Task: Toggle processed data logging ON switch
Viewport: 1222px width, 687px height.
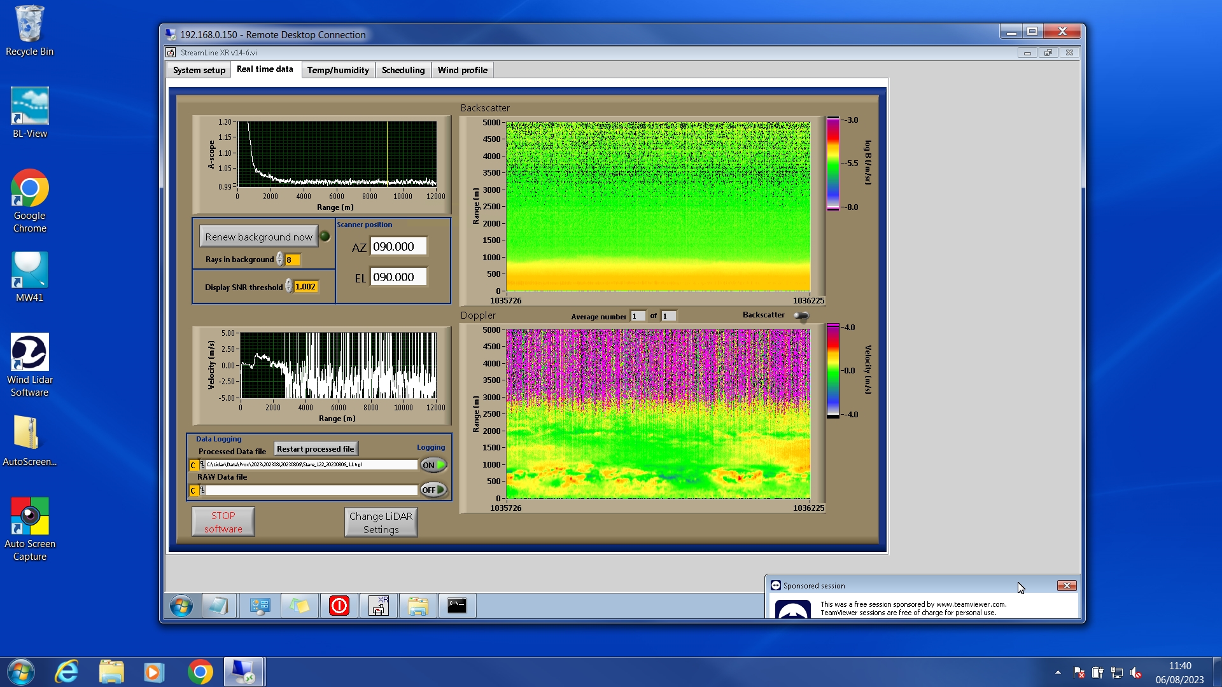Action: coord(433,465)
